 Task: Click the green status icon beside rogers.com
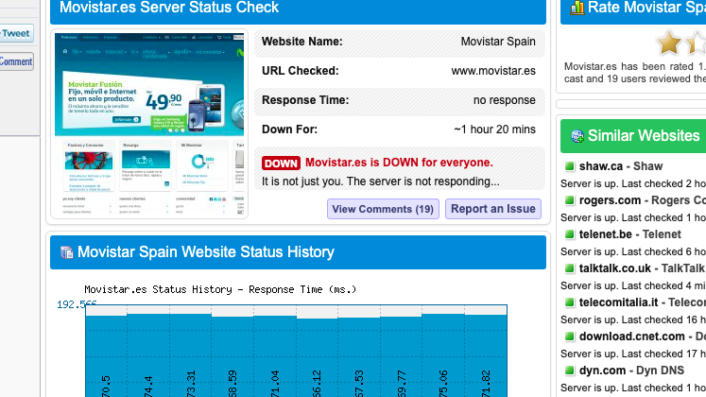(570, 200)
